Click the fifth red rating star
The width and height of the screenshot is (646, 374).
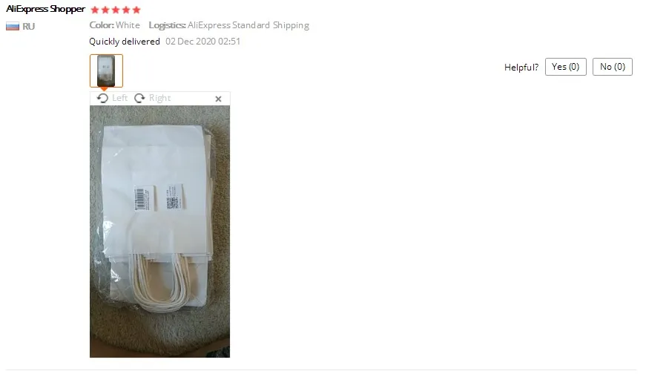click(x=136, y=10)
